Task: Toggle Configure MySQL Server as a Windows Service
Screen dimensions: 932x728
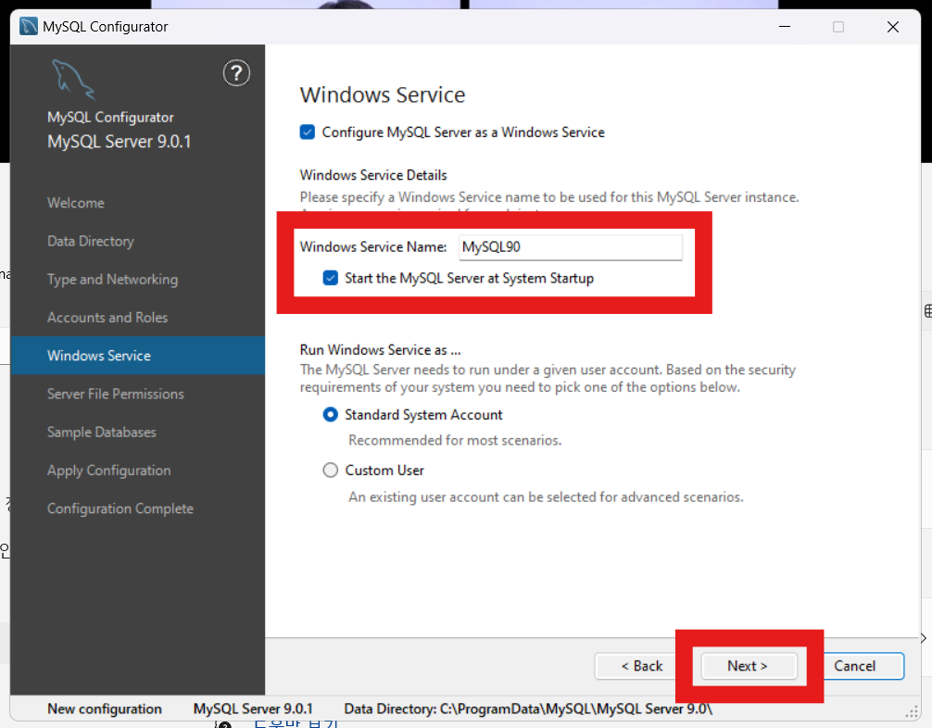Action: [x=308, y=132]
